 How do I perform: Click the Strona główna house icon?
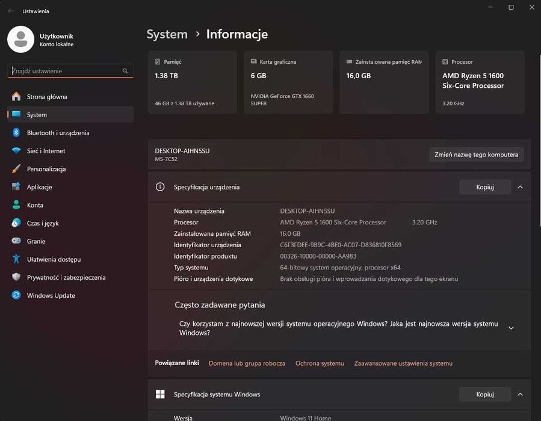(16, 97)
